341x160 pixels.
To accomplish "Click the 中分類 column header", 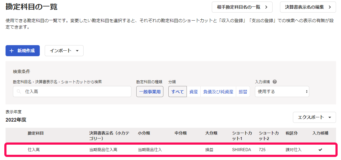I will coord(180,133).
